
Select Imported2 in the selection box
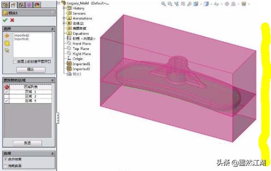[x=22, y=35]
